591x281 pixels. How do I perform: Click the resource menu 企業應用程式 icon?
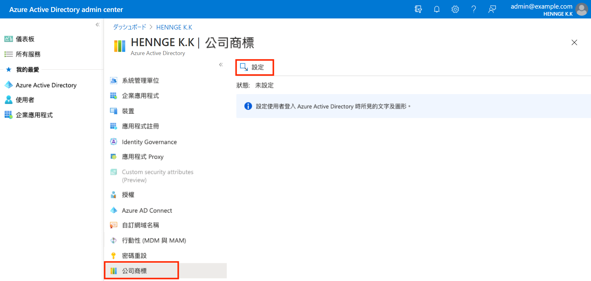click(x=114, y=96)
